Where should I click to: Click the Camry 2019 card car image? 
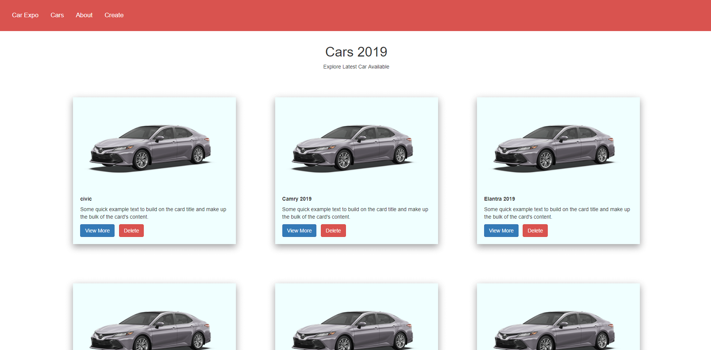point(353,149)
